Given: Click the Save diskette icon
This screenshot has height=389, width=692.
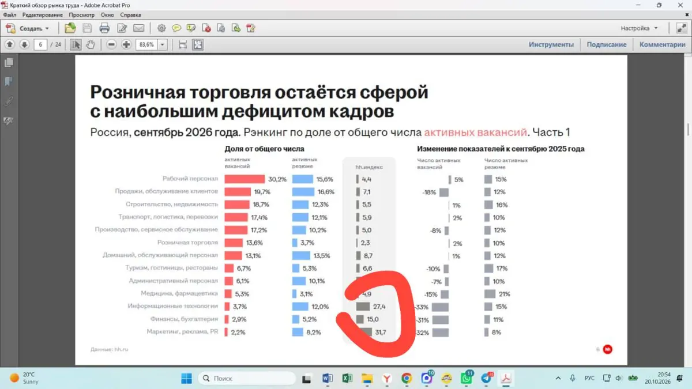Looking at the screenshot, I should coord(87,28).
